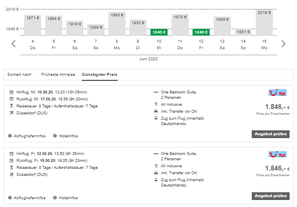The width and height of the screenshot is (297, 207).
Task: Click info icon beside first Abflughafeninfos
Action: [10, 136]
